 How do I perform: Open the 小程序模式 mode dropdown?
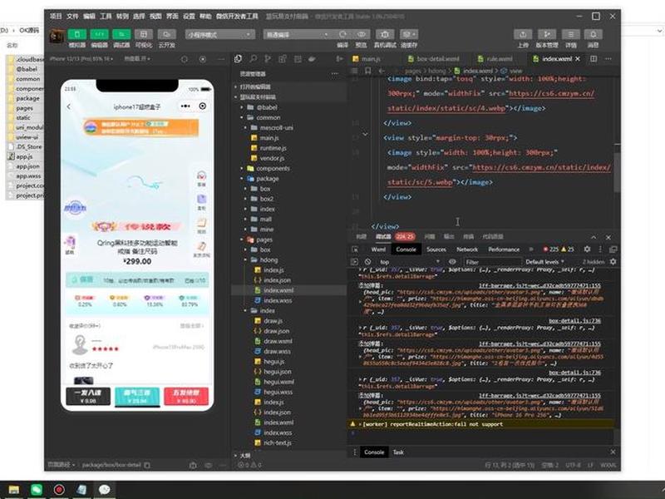pyautogui.click(x=219, y=34)
